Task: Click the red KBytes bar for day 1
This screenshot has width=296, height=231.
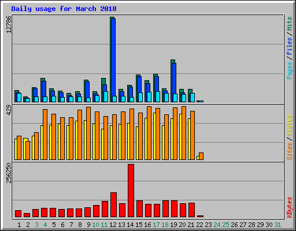Action: pos(18,214)
